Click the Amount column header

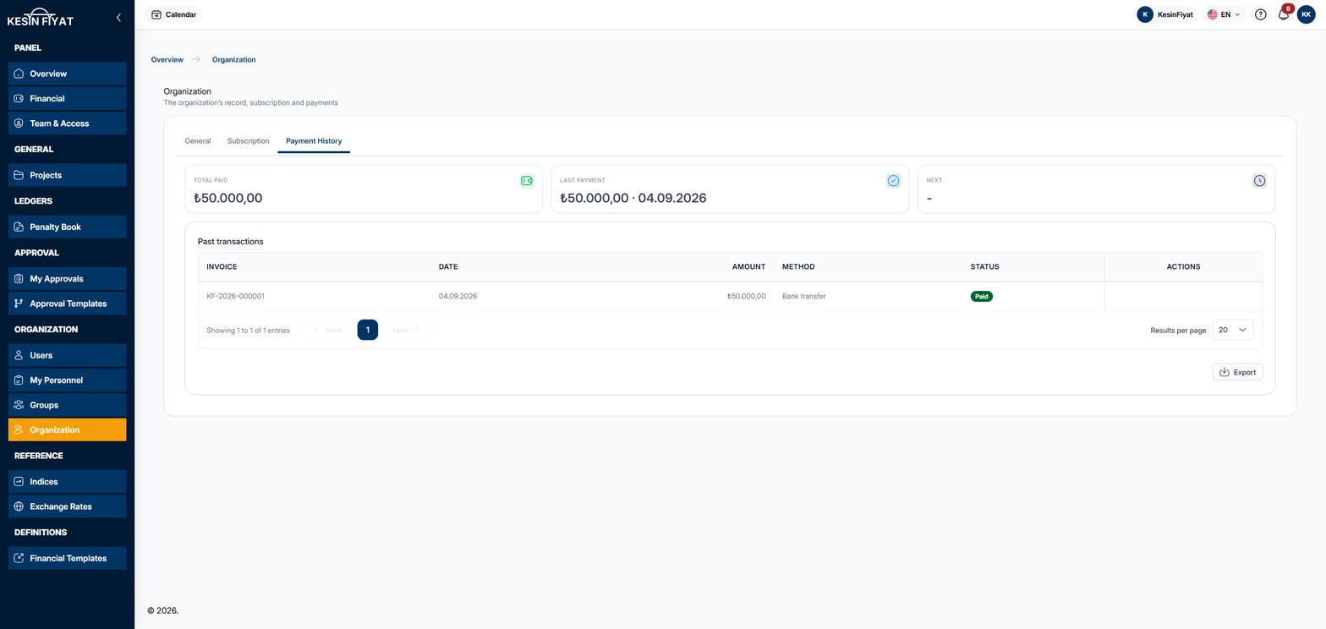[748, 267]
